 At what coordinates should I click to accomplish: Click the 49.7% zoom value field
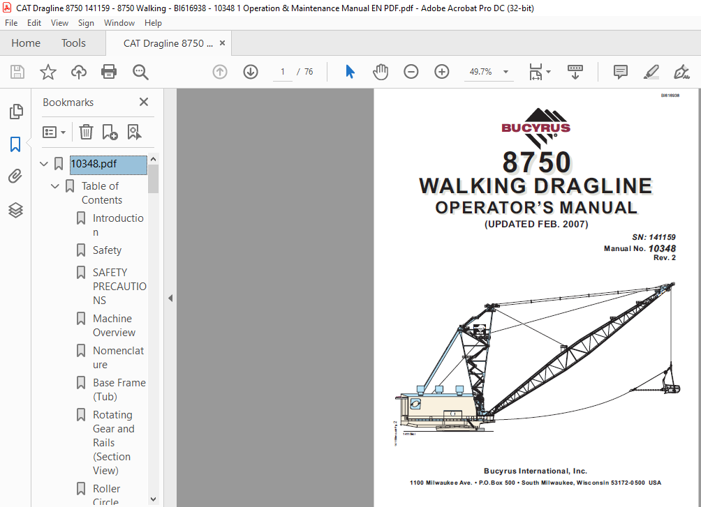click(480, 71)
